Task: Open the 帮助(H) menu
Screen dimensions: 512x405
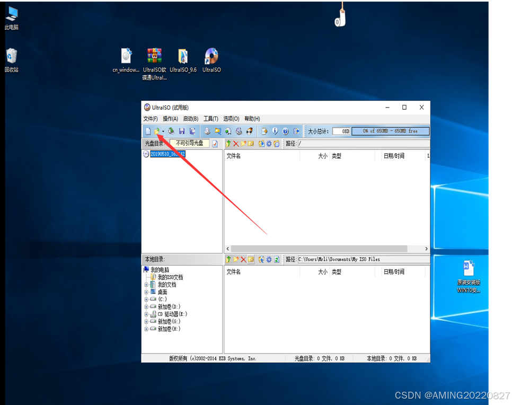Action: [252, 119]
